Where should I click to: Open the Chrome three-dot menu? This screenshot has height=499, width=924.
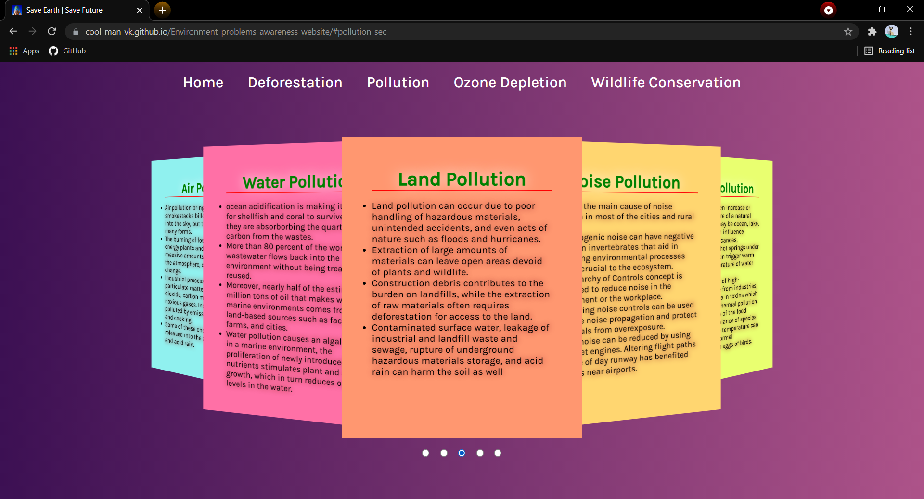pos(911,31)
